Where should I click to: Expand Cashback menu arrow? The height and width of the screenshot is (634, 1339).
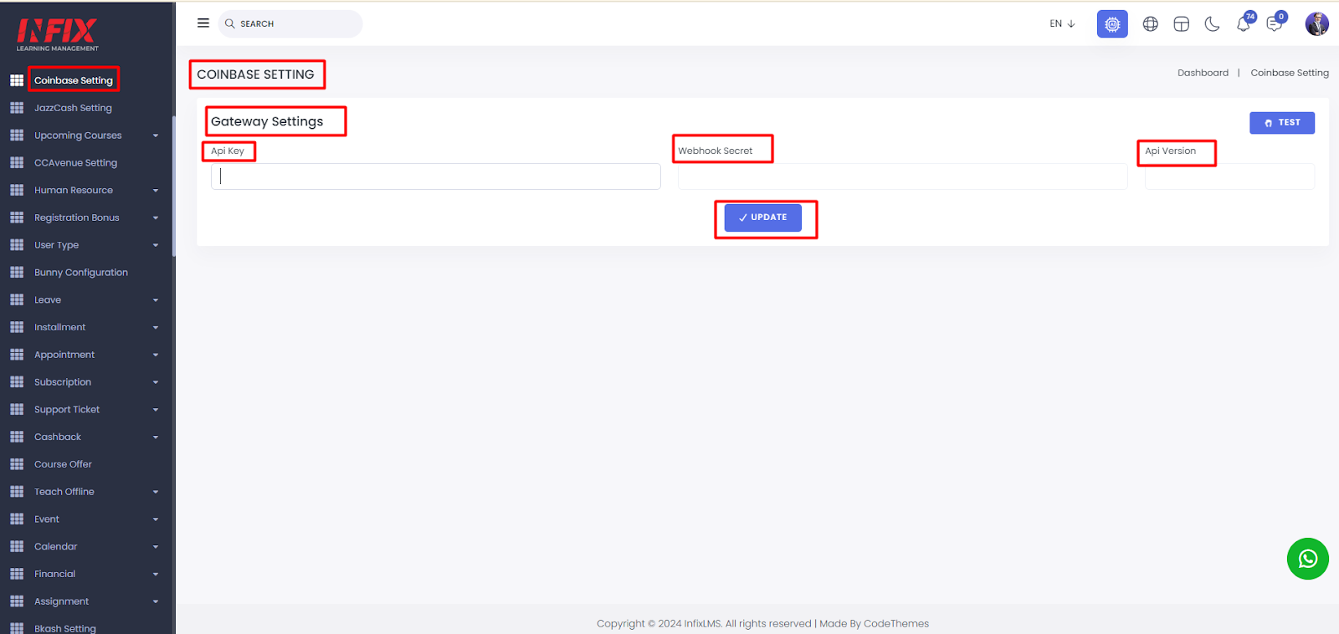point(156,437)
